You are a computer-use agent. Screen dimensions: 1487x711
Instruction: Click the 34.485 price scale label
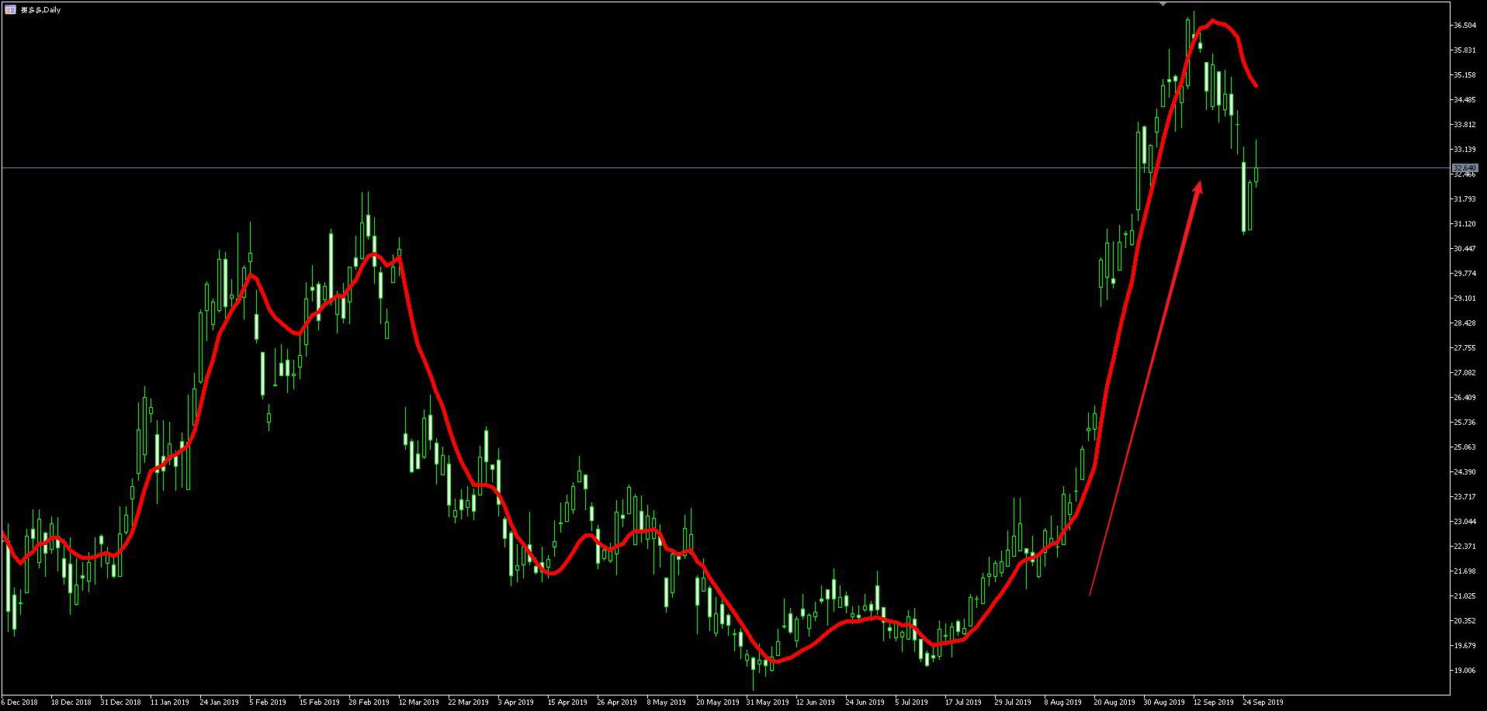(1464, 100)
